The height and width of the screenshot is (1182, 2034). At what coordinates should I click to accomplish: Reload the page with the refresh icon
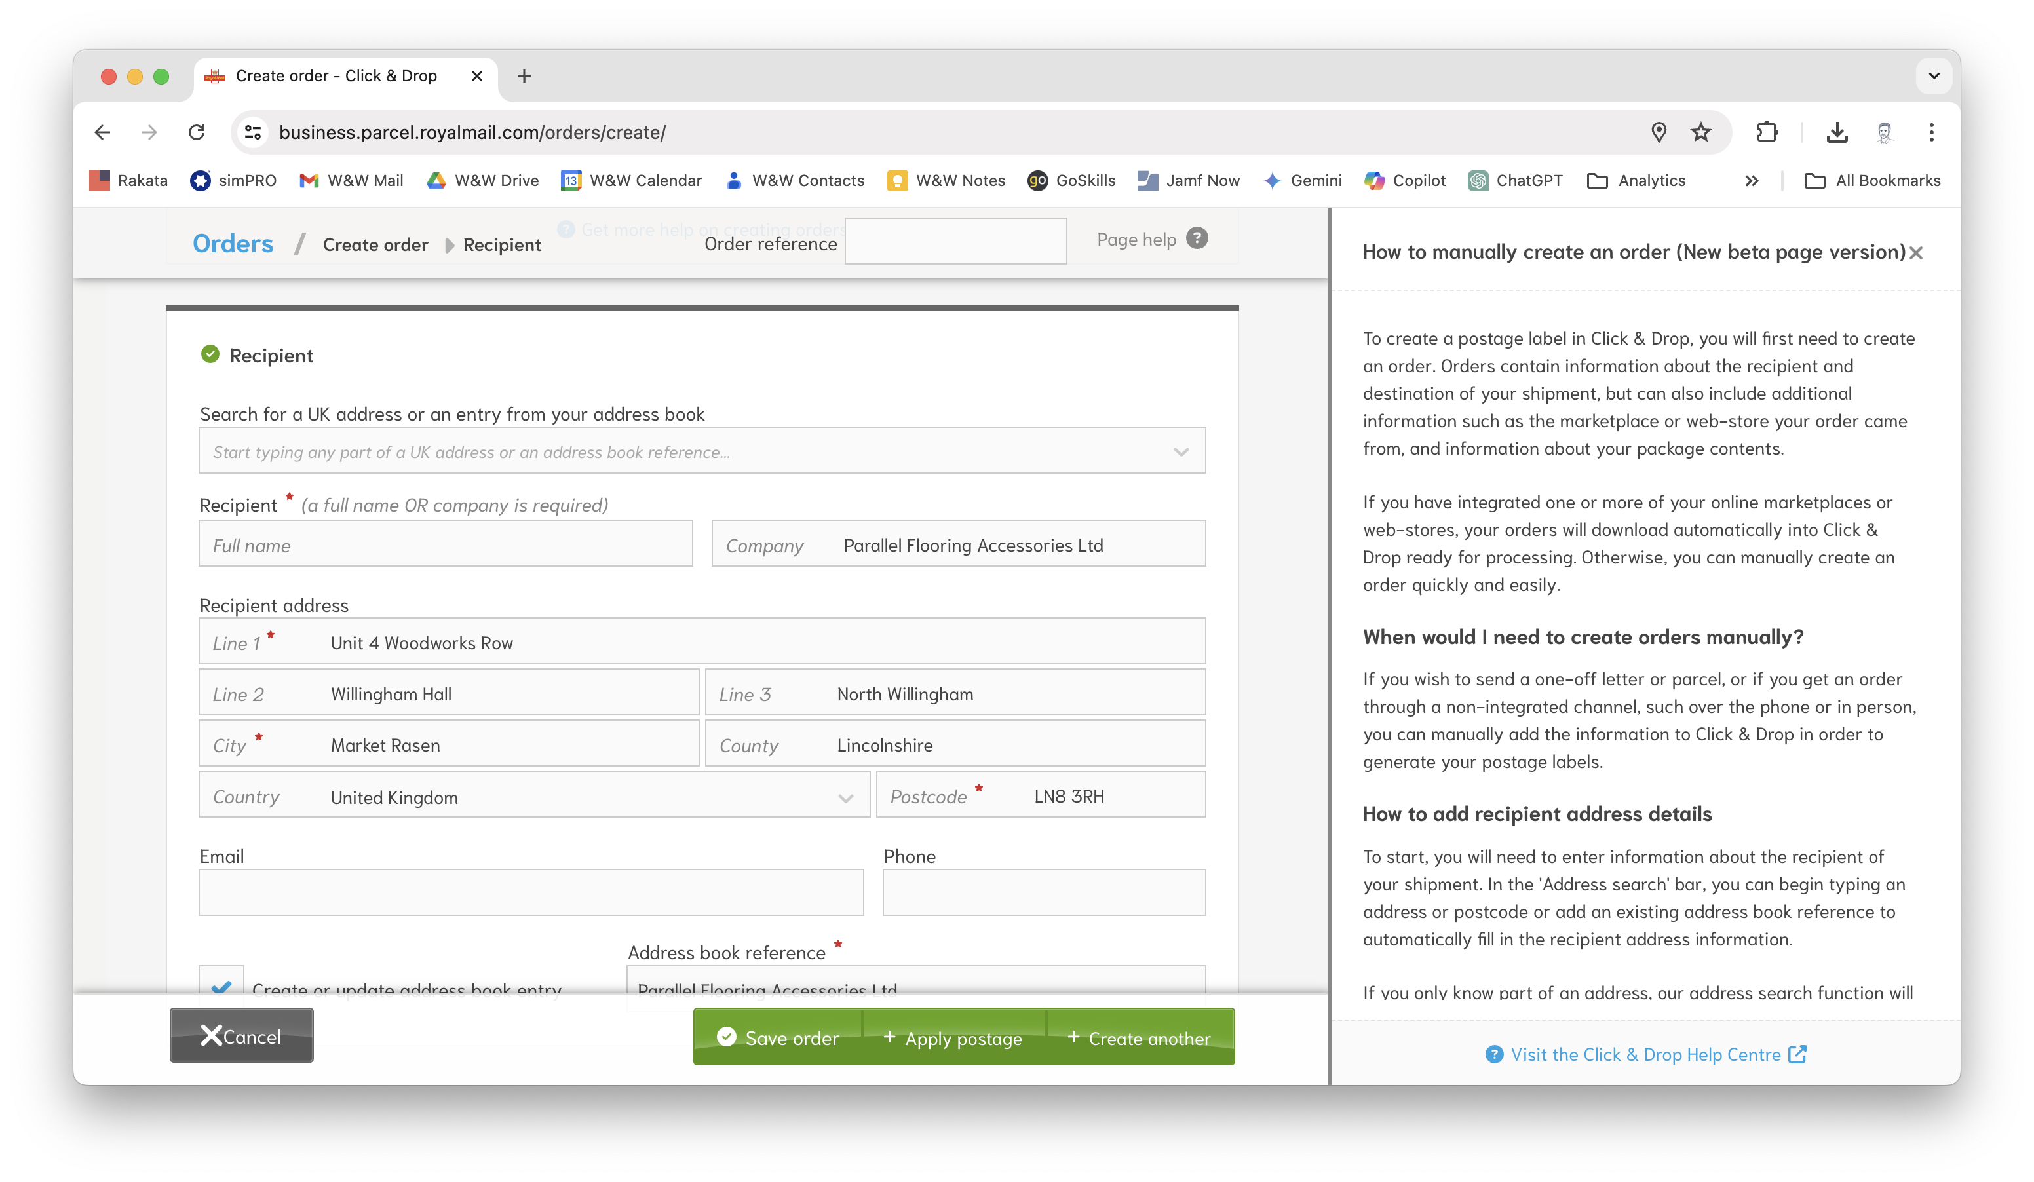(197, 132)
